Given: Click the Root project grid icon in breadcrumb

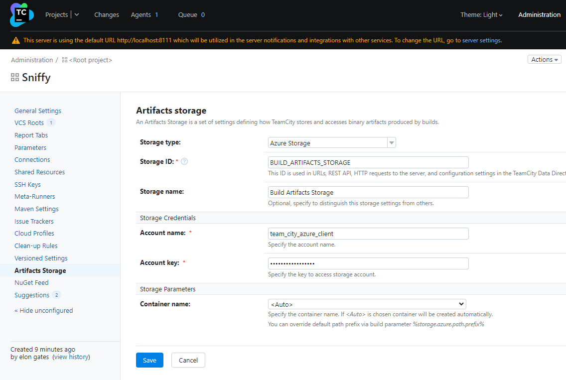Looking at the screenshot, I should tap(65, 60).
